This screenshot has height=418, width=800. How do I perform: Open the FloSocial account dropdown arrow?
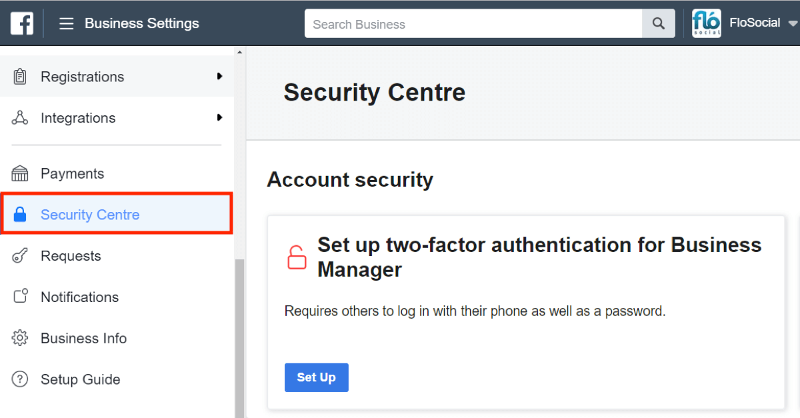(793, 24)
